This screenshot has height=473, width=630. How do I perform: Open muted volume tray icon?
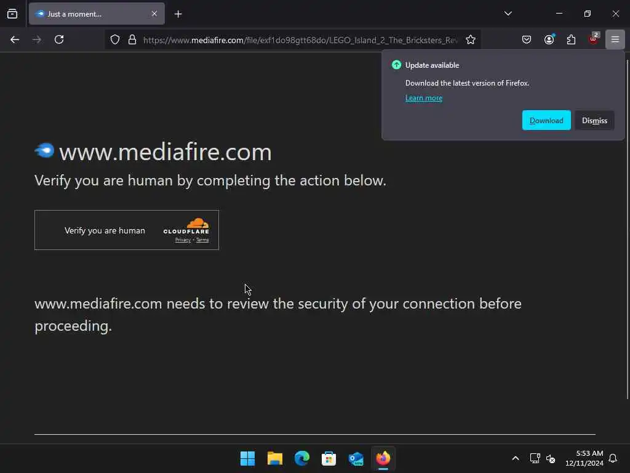[551, 458]
